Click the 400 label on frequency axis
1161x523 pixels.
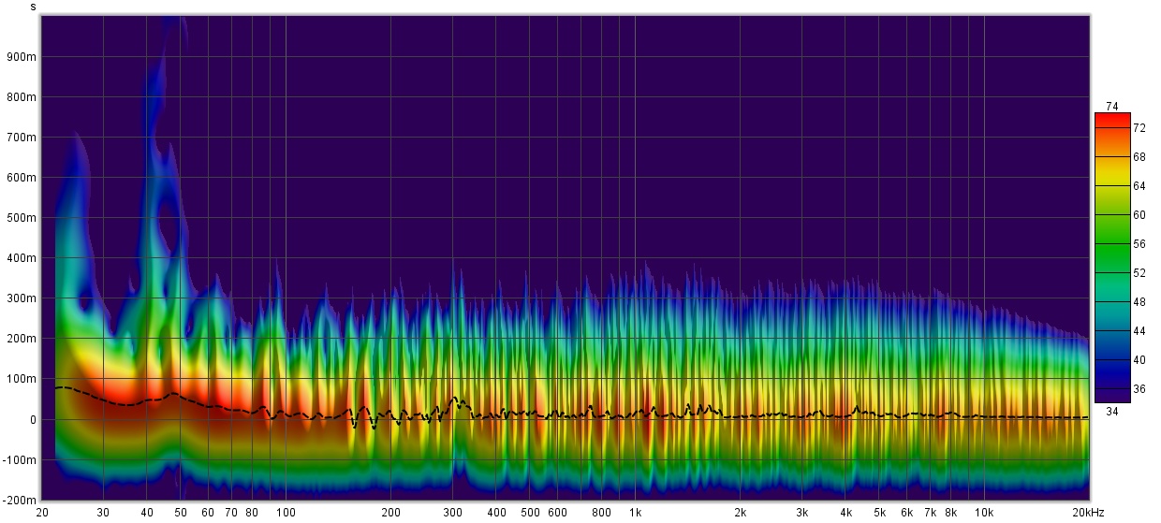coord(496,513)
